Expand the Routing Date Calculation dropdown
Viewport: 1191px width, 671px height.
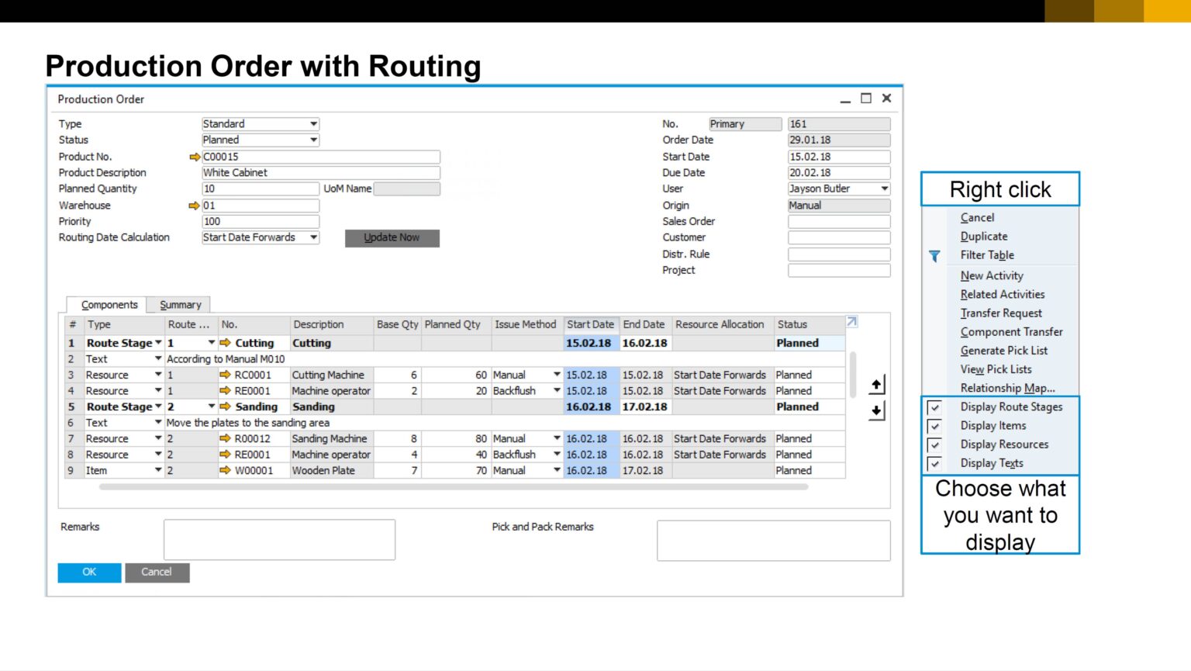[313, 237]
